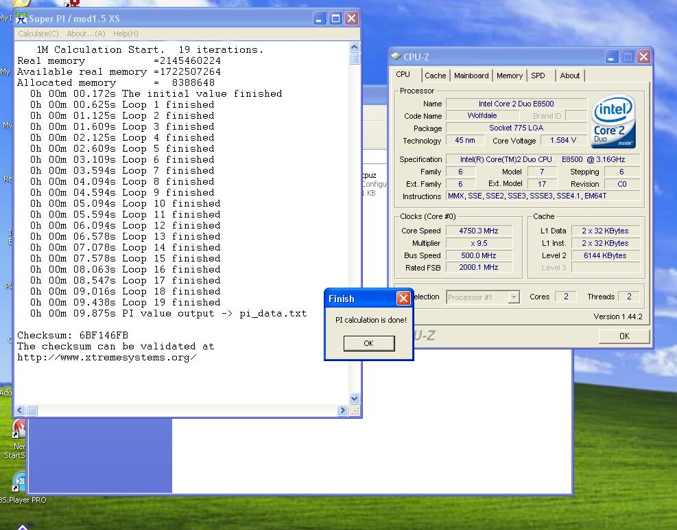Image resolution: width=677 pixels, height=530 pixels.
Task: Open the Processor #1 selection dropdown
Action: (x=513, y=297)
